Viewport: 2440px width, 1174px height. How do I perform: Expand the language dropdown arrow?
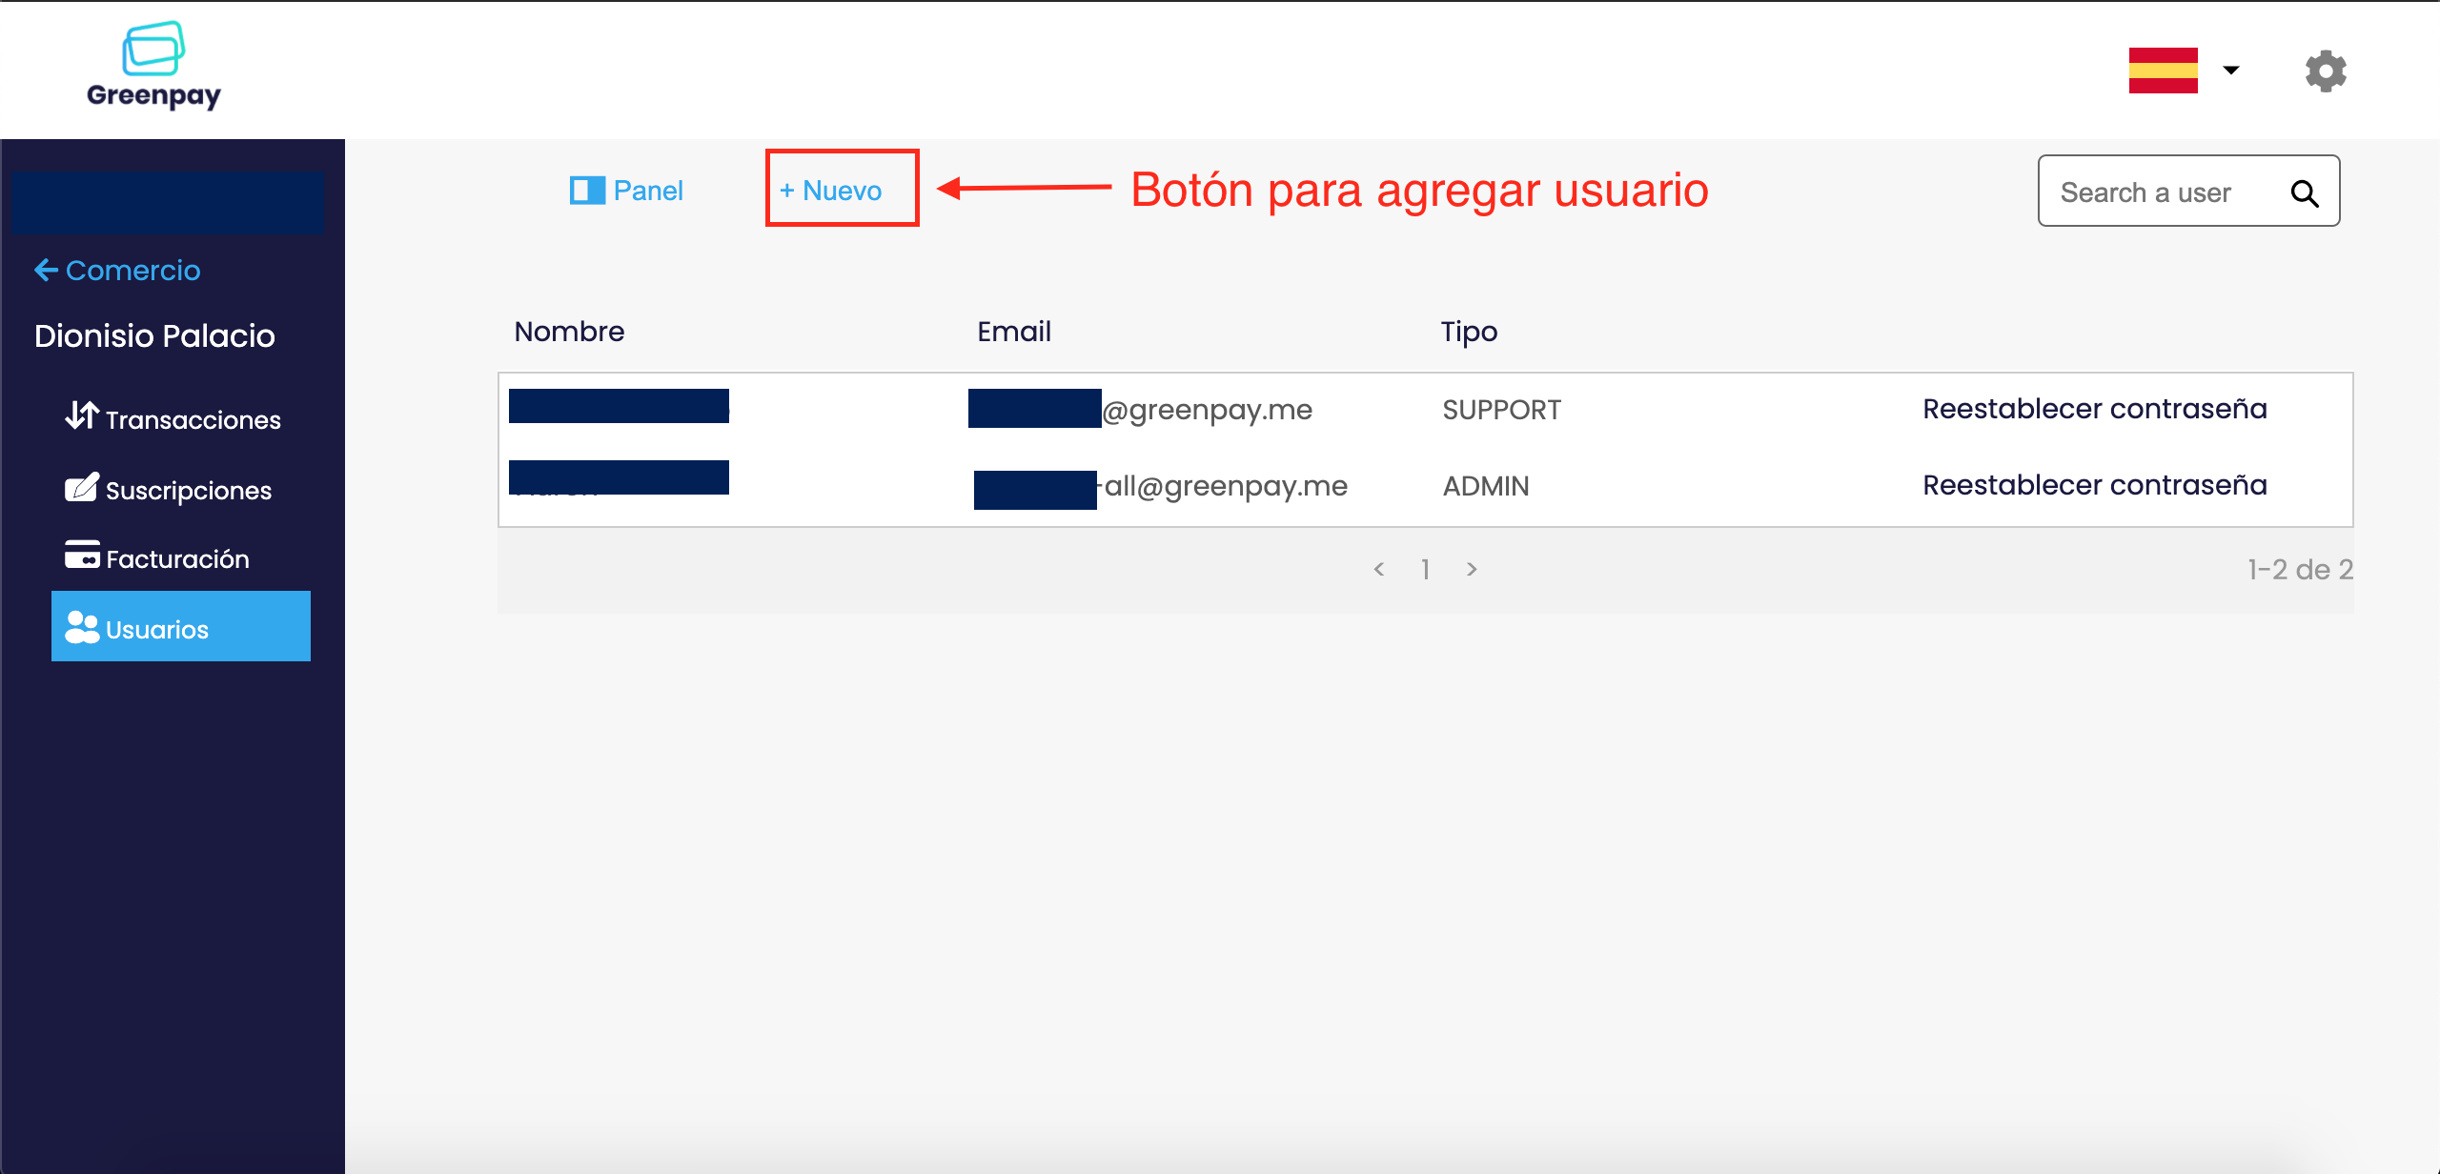[x=2231, y=71]
